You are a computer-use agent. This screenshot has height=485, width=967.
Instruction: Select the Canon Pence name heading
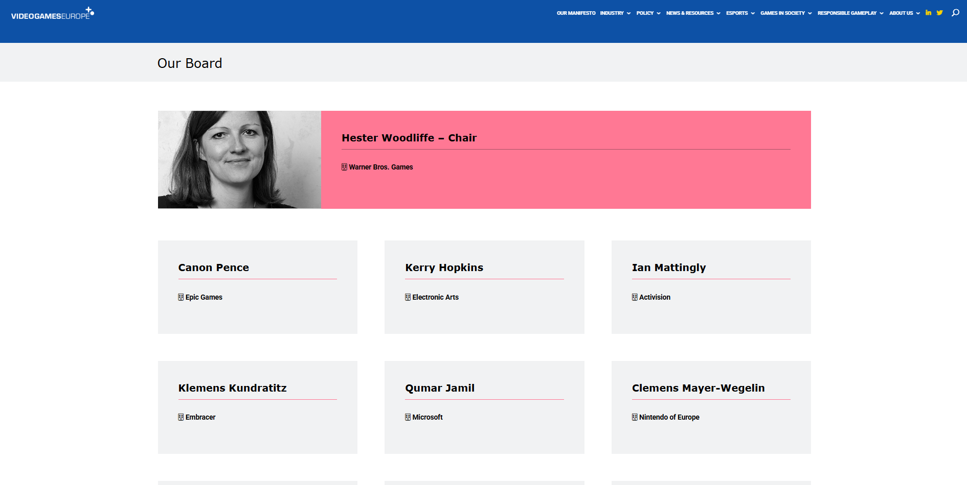click(214, 268)
